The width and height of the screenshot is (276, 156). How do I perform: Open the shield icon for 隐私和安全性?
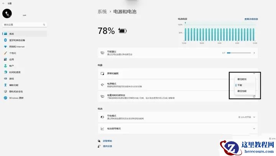5,91
